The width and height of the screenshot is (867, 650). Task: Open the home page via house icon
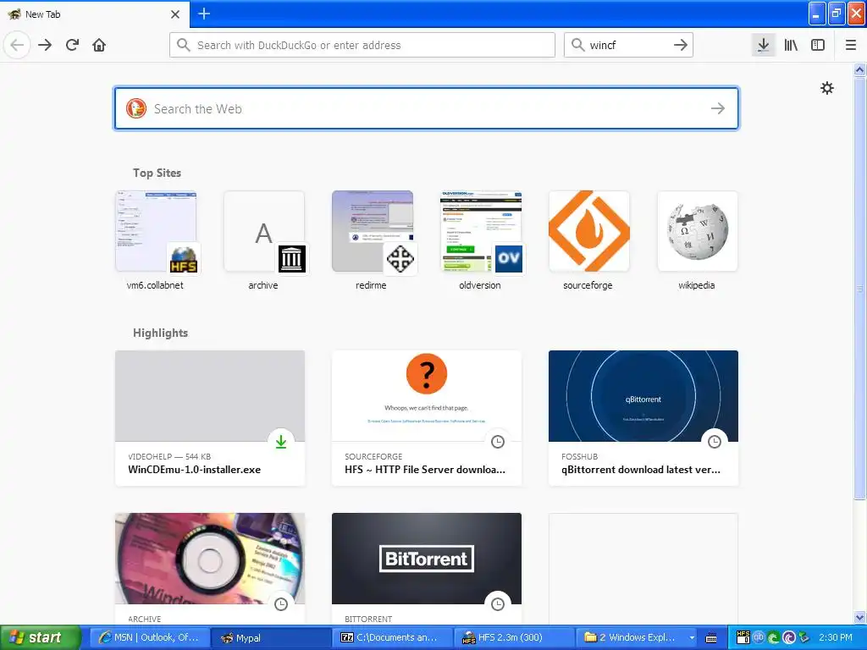click(99, 45)
